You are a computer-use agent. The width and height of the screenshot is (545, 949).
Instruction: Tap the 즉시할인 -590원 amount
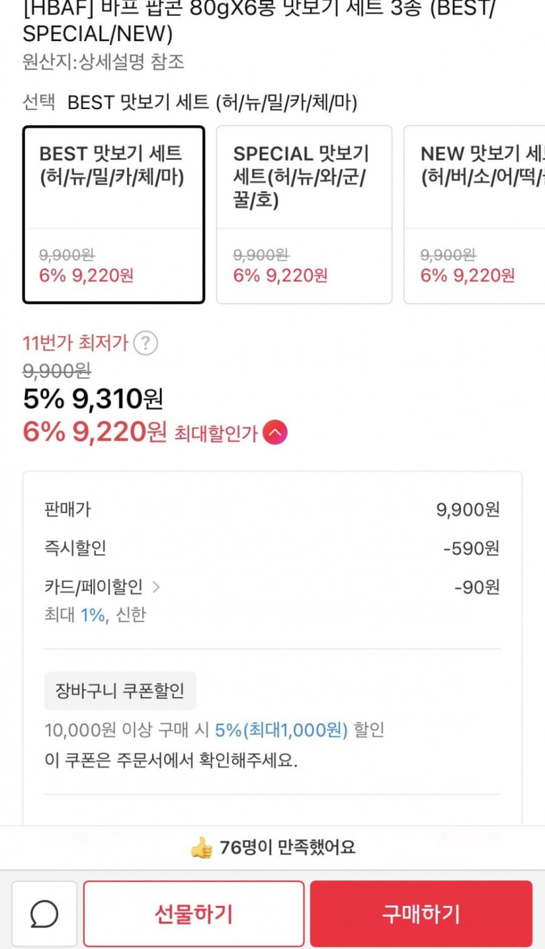click(471, 548)
